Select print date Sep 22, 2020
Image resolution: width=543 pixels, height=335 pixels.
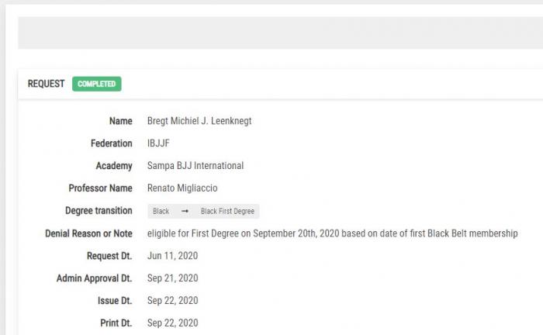point(172,323)
